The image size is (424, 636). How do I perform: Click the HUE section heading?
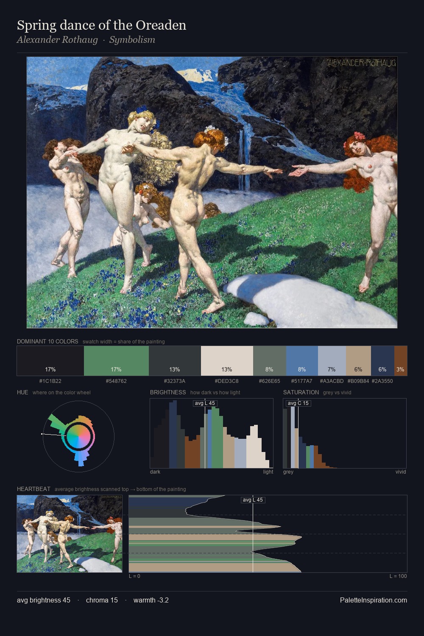click(x=22, y=392)
